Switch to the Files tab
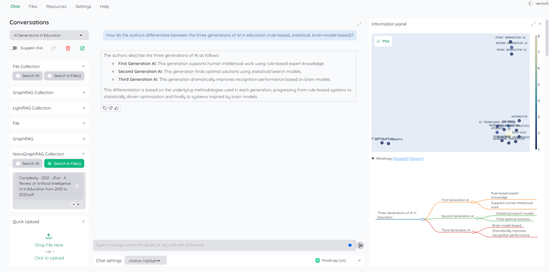The width and height of the screenshot is (549, 272). [33, 6]
